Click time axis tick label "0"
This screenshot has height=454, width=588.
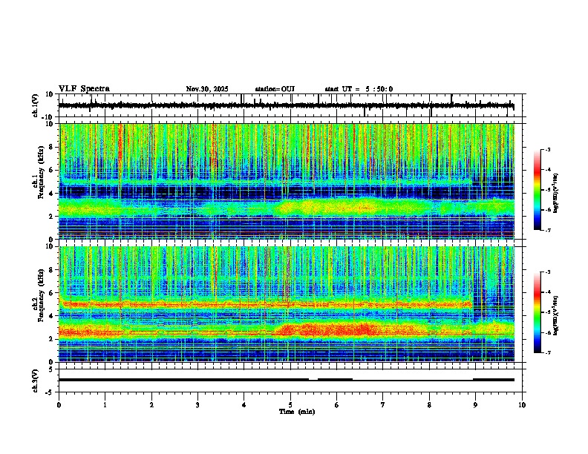click(x=59, y=405)
